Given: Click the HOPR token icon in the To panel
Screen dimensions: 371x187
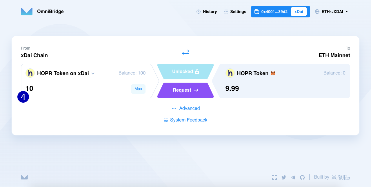Looking at the screenshot, I should pyautogui.click(x=230, y=73).
